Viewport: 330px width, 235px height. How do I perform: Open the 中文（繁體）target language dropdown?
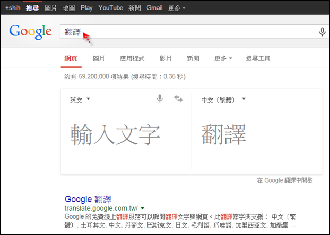click(x=223, y=100)
